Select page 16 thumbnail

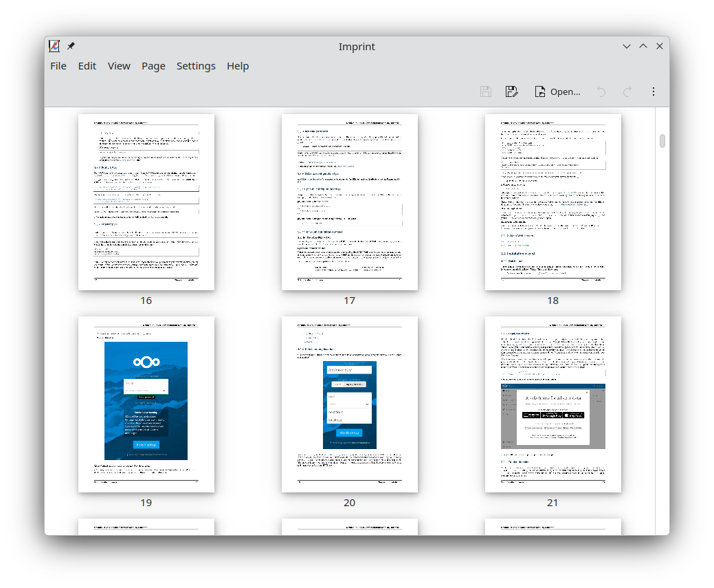point(146,202)
